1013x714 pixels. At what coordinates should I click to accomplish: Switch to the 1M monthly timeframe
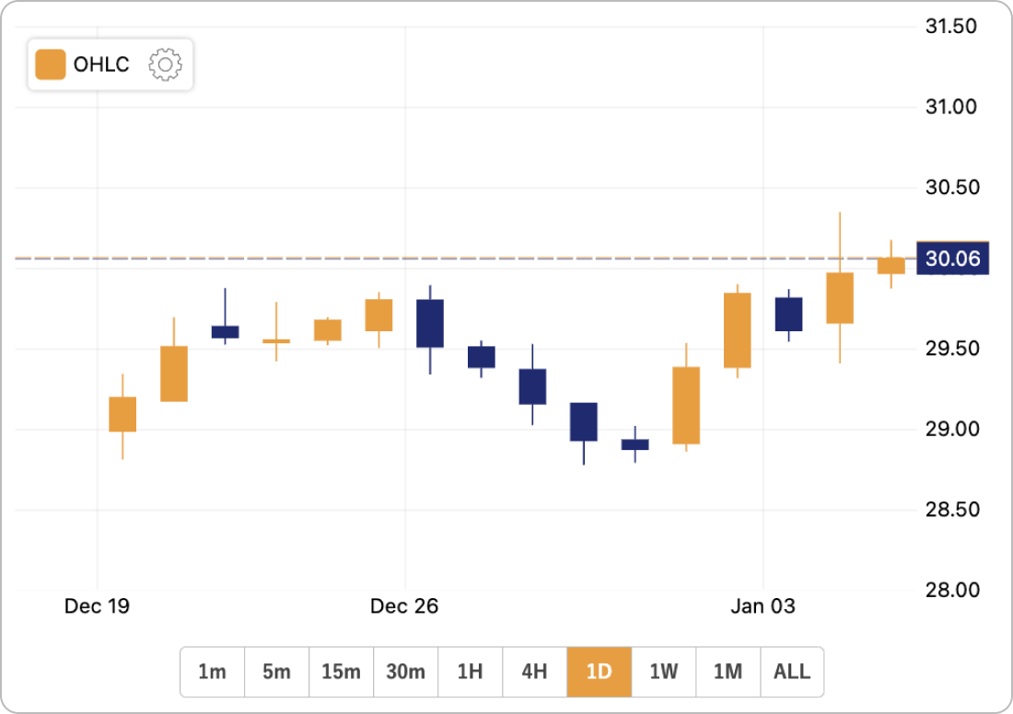728,672
